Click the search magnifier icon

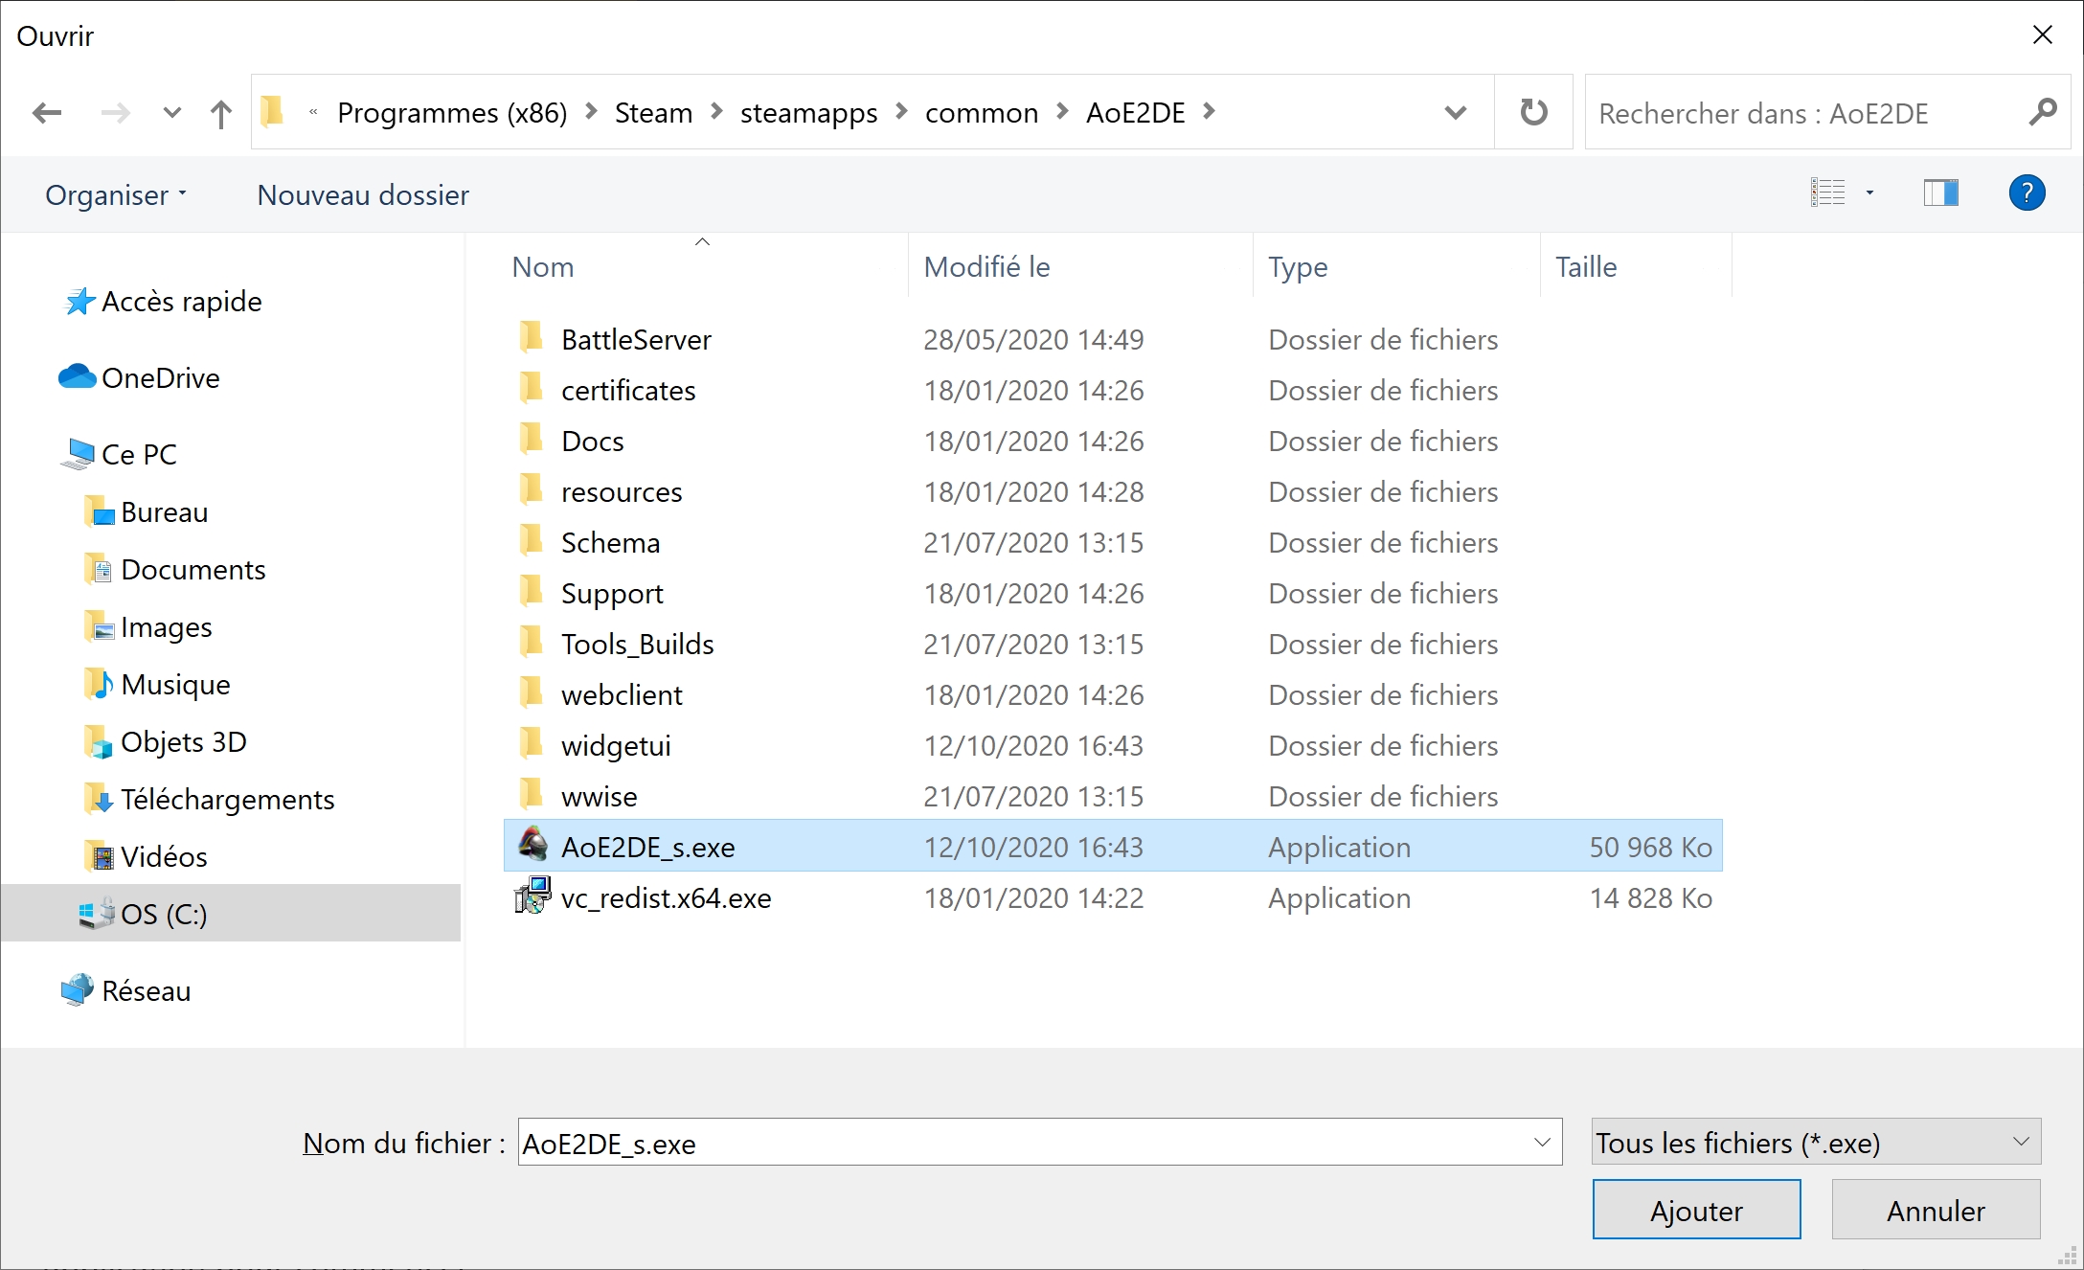(2042, 112)
